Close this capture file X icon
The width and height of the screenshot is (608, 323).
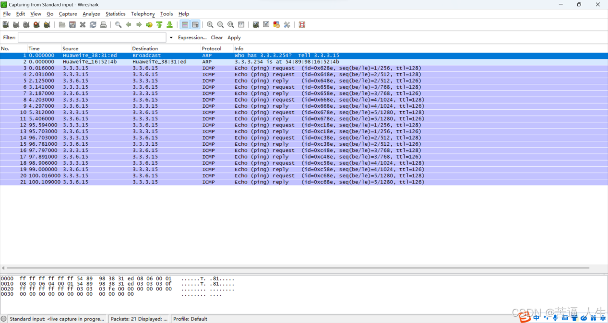[x=83, y=24]
